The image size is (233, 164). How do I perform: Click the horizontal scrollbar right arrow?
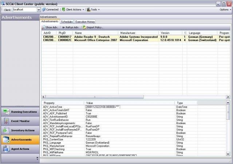coord(228,97)
